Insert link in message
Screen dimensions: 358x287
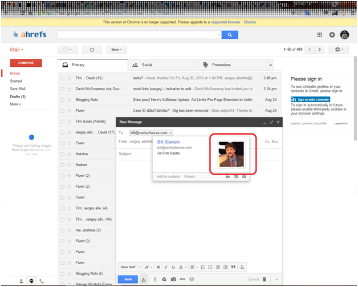[182, 279]
